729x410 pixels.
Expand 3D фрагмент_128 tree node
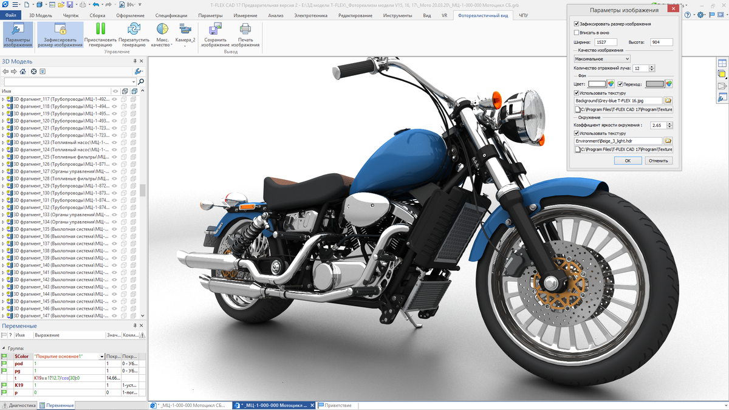(x=3, y=179)
